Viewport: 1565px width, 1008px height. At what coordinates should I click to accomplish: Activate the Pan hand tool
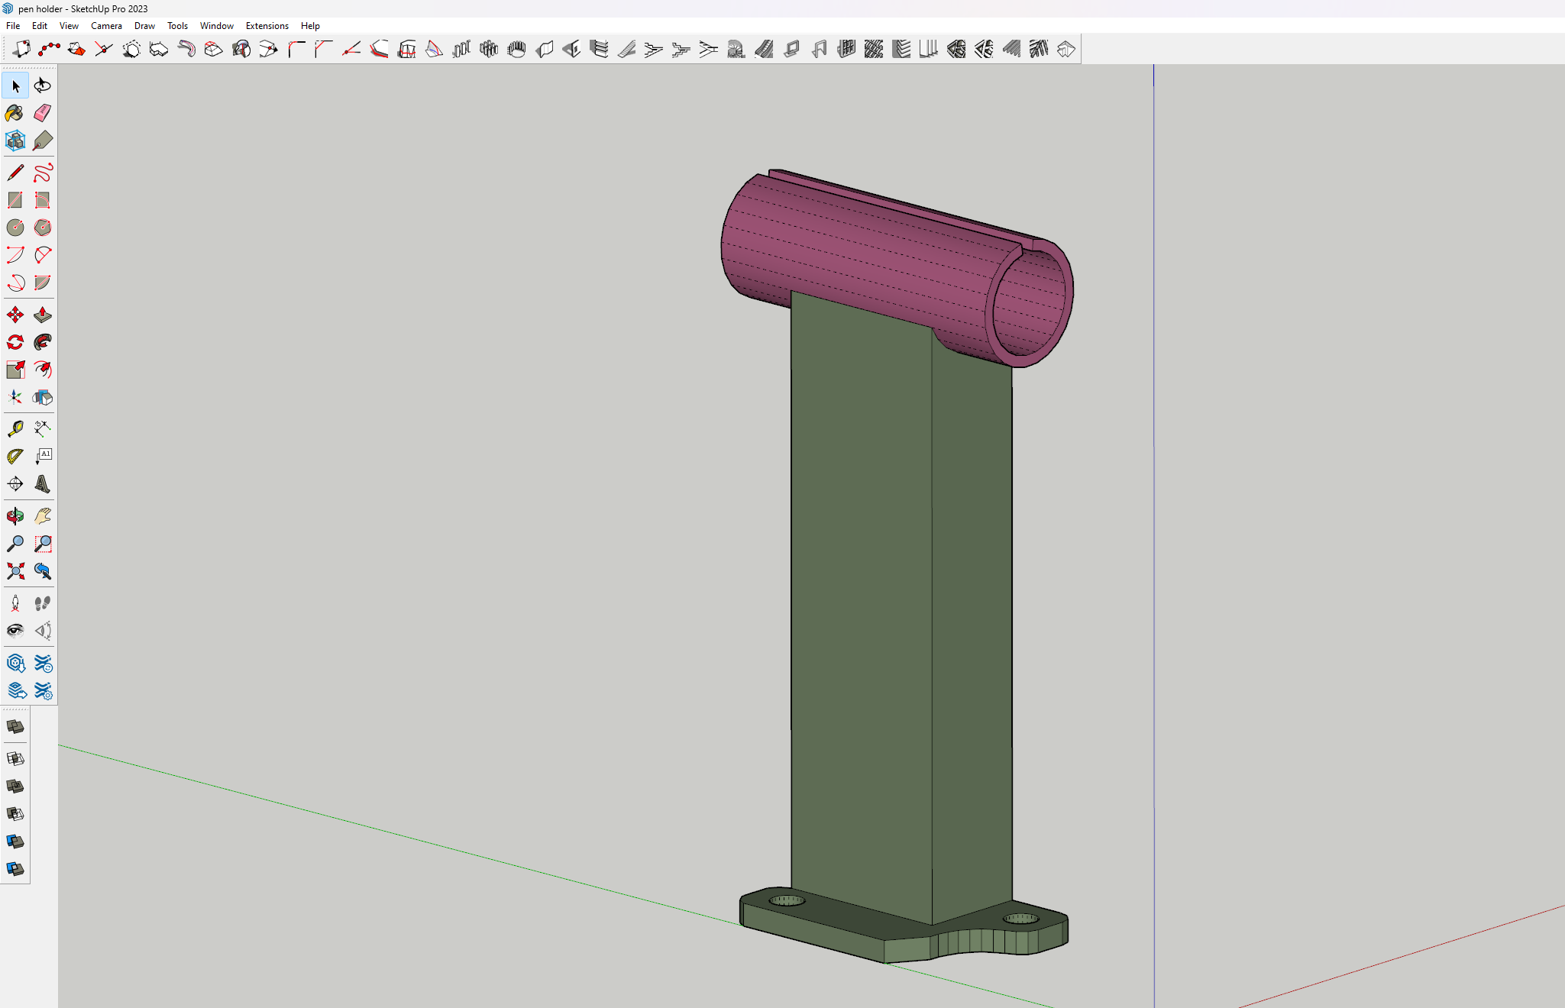click(x=43, y=516)
